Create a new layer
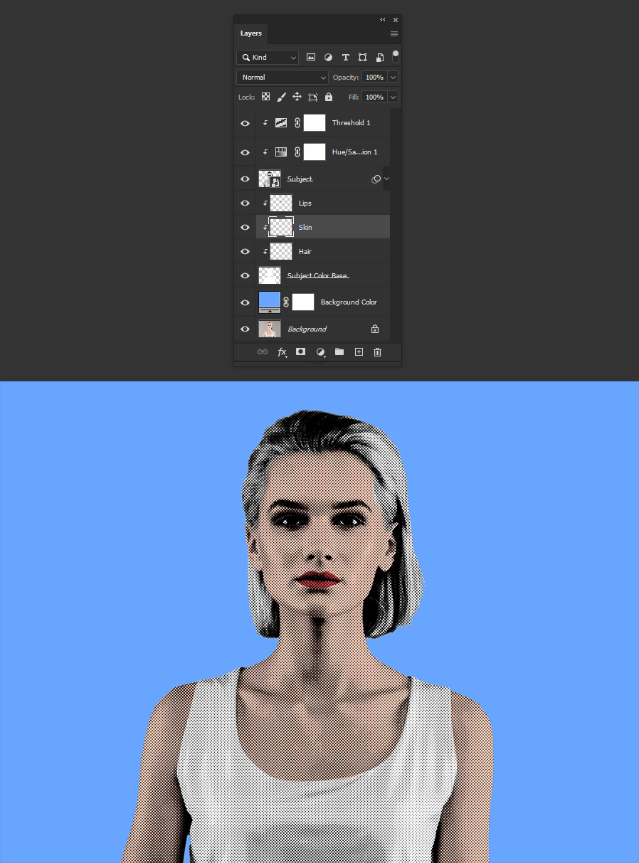 pos(359,351)
